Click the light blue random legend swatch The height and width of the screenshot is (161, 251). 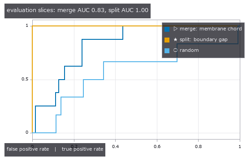167,51
